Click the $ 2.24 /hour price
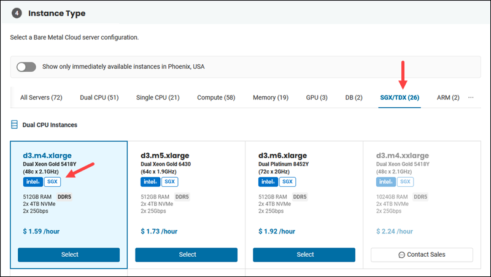 tap(394, 232)
